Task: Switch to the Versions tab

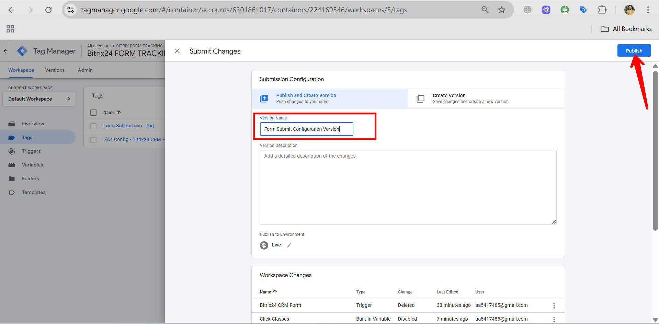Action: click(x=55, y=70)
